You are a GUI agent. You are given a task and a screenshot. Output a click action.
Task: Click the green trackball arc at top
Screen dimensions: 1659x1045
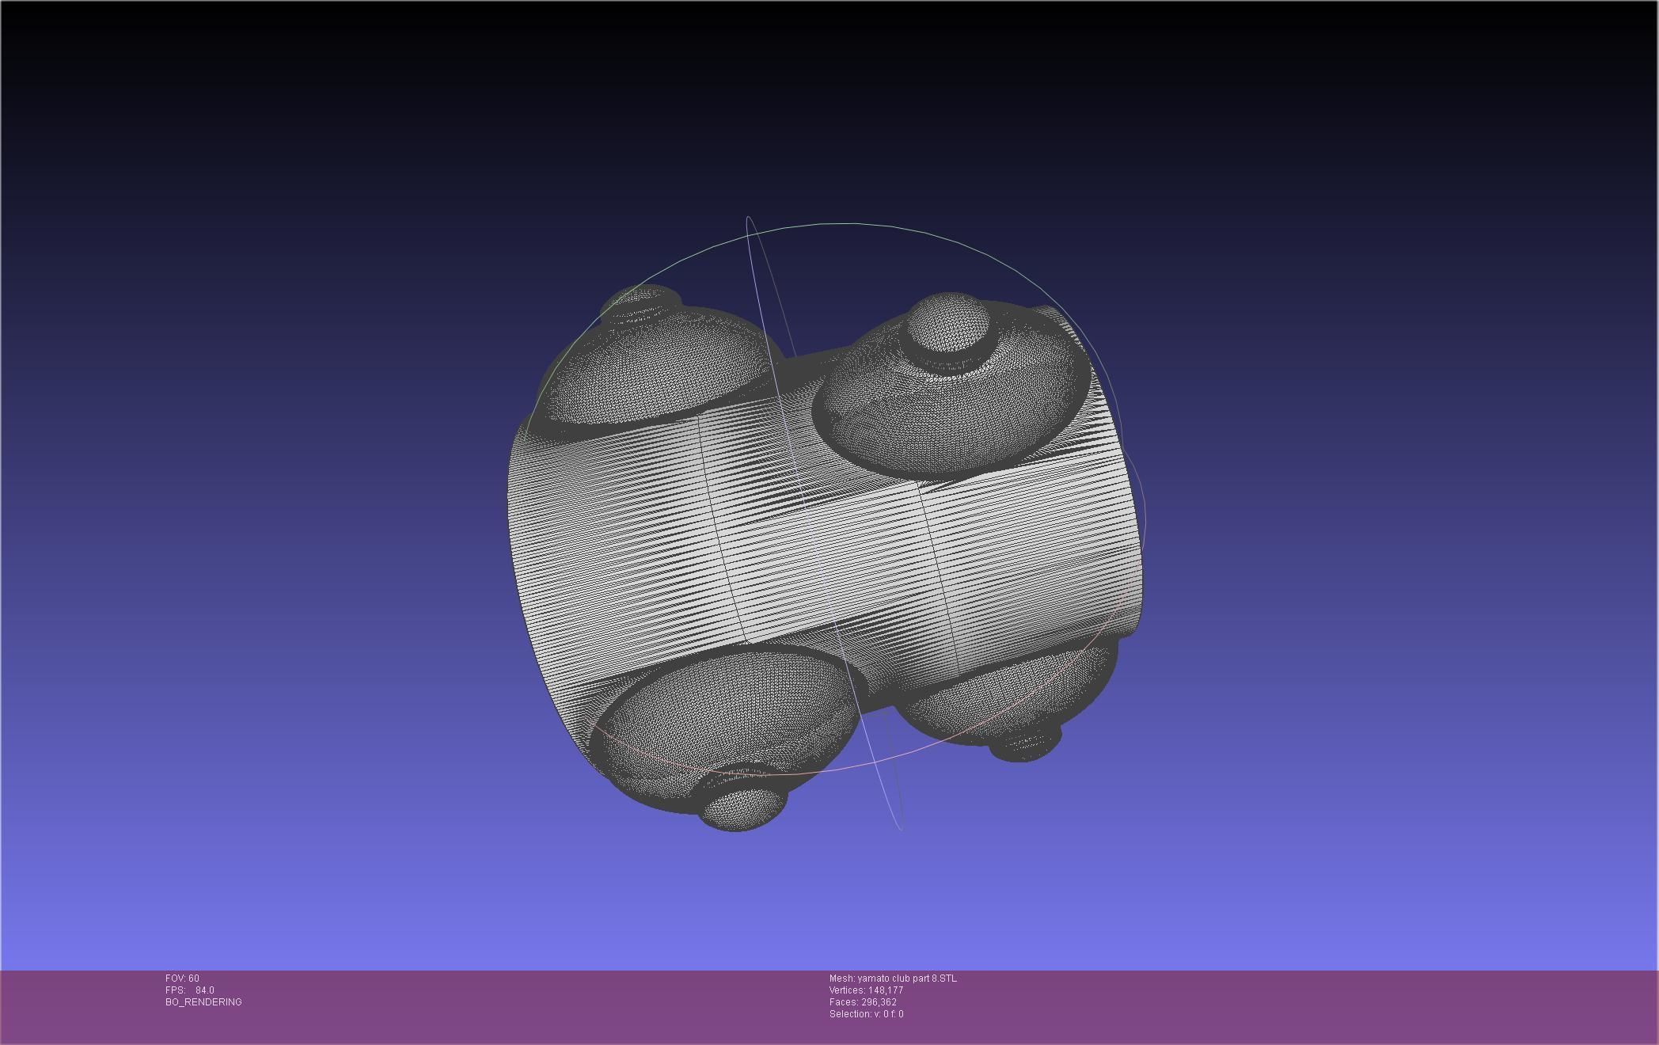coord(839,224)
